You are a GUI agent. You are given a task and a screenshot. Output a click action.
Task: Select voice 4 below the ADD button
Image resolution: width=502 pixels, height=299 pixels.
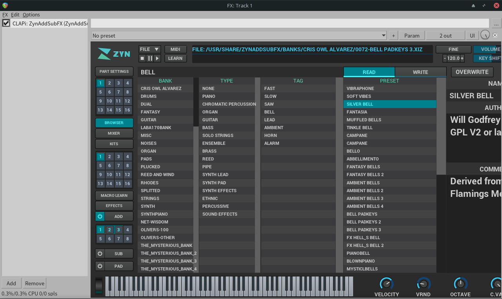[127, 230]
